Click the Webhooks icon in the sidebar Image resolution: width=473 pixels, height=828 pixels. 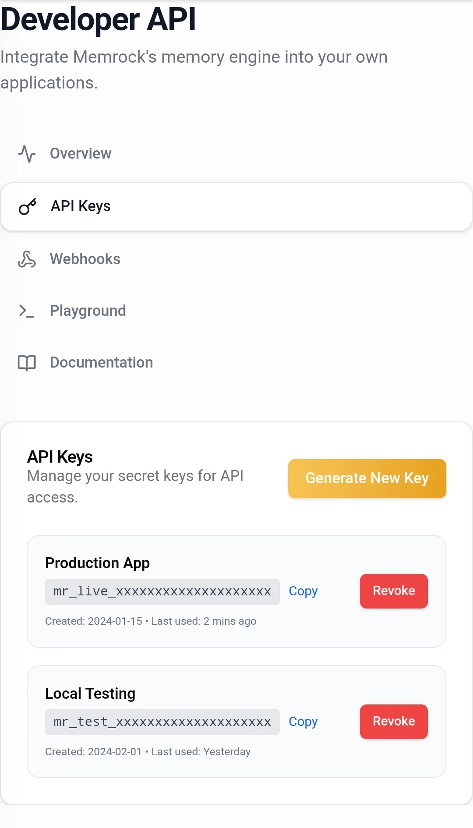(x=27, y=259)
